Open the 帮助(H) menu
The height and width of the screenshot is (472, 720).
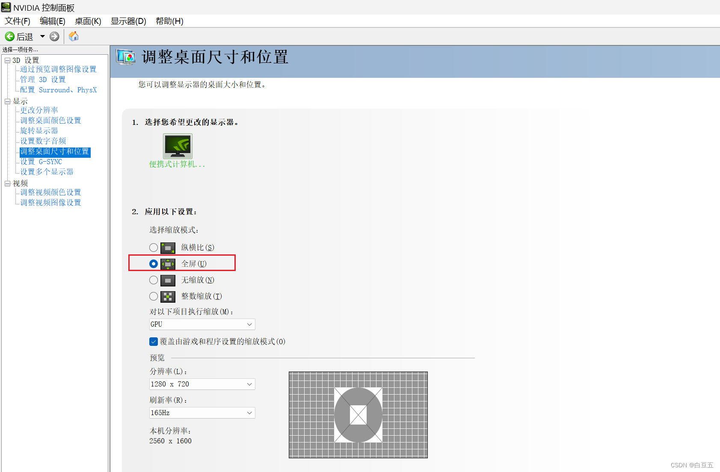[169, 21]
